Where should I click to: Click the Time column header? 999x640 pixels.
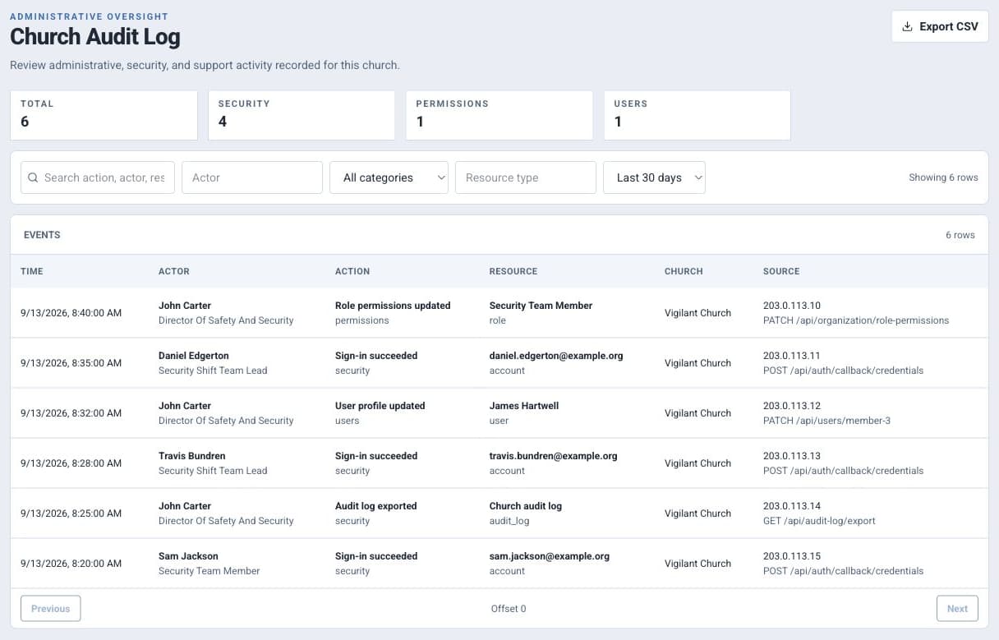32,271
